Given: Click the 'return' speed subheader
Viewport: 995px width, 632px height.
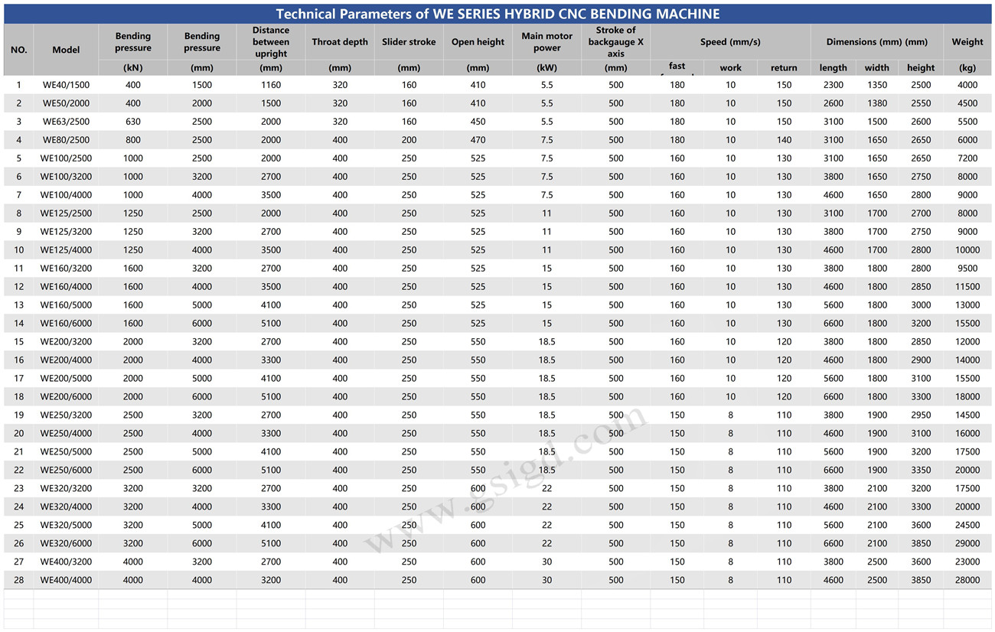Looking at the screenshot, I should pyautogui.click(x=784, y=67).
